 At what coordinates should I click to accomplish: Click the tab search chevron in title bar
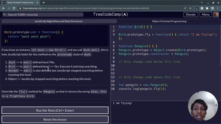click(x=202, y=2)
